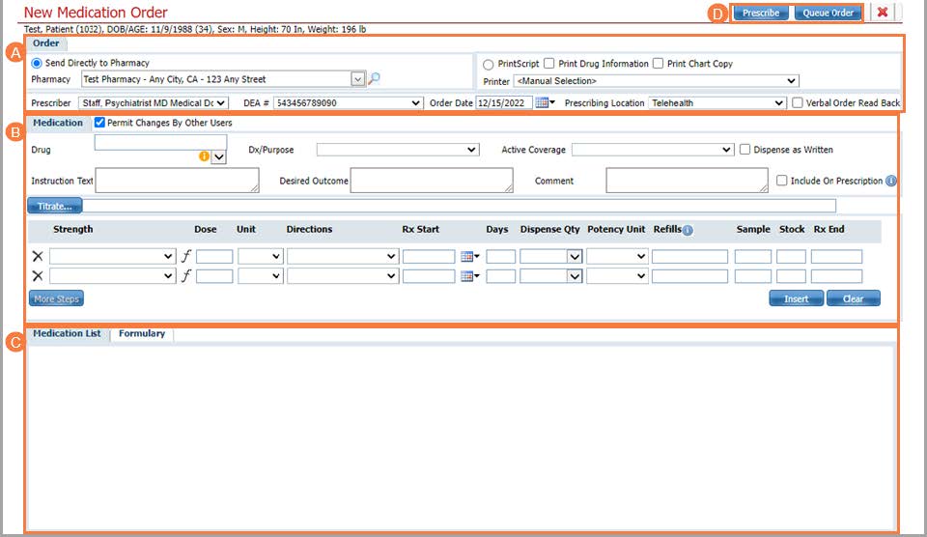This screenshot has width=927, height=537.
Task: Open the second row Rx Start calendar
Action: [x=469, y=276]
